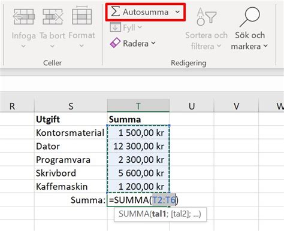284x231 pixels.
Task: Click the Infoga cells icon
Action: point(24,17)
